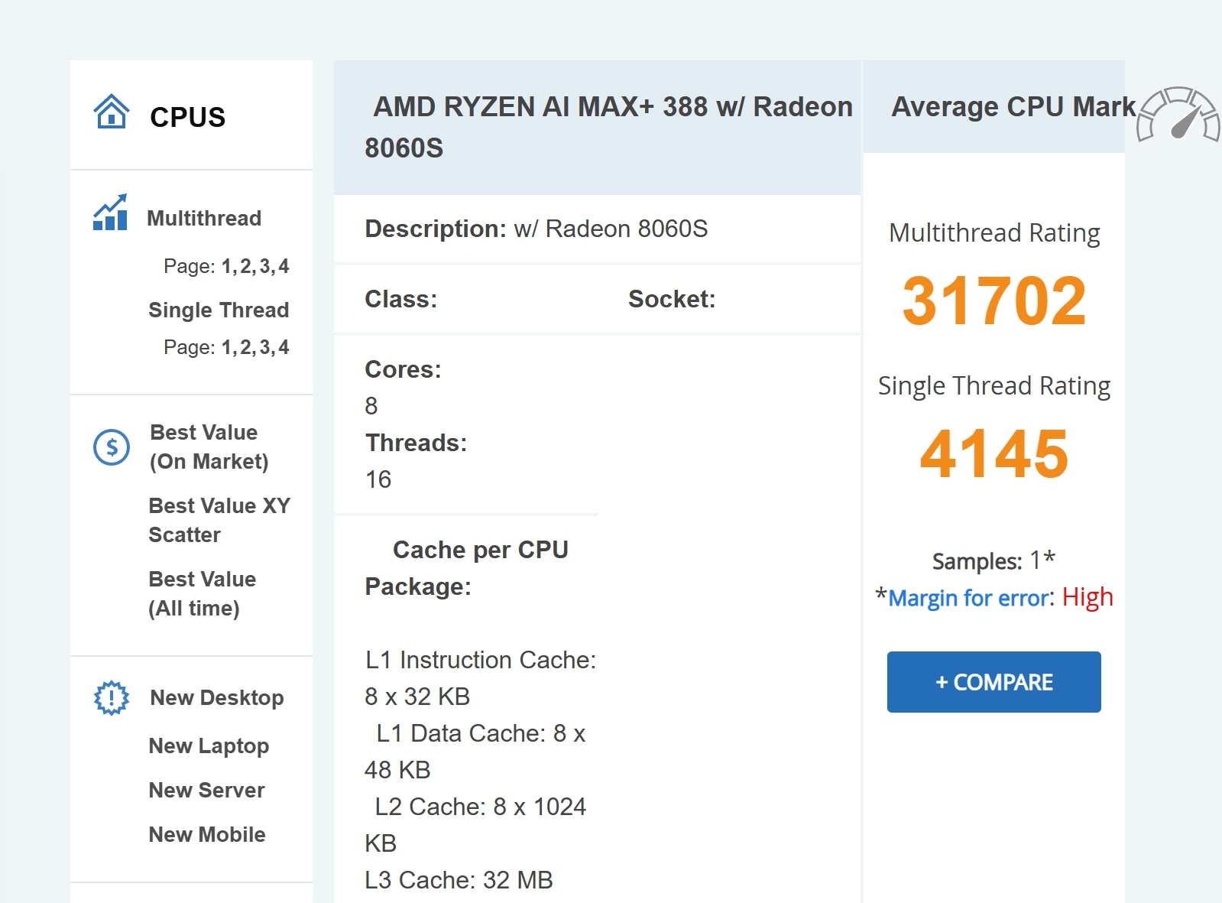Image resolution: width=1222 pixels, height=903 pixels.
Task: Click the New Desktop badge icon
Action: 112,697
